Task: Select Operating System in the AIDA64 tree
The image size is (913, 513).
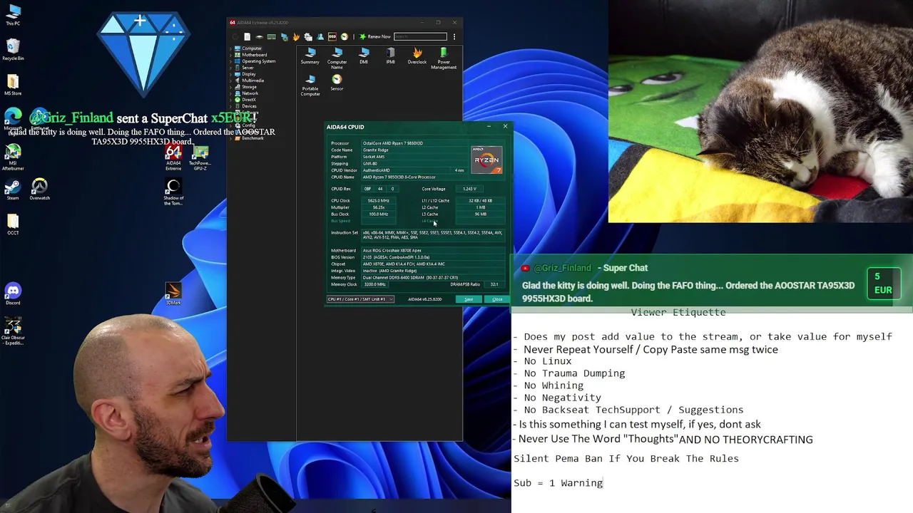Action: pos(258,61)
